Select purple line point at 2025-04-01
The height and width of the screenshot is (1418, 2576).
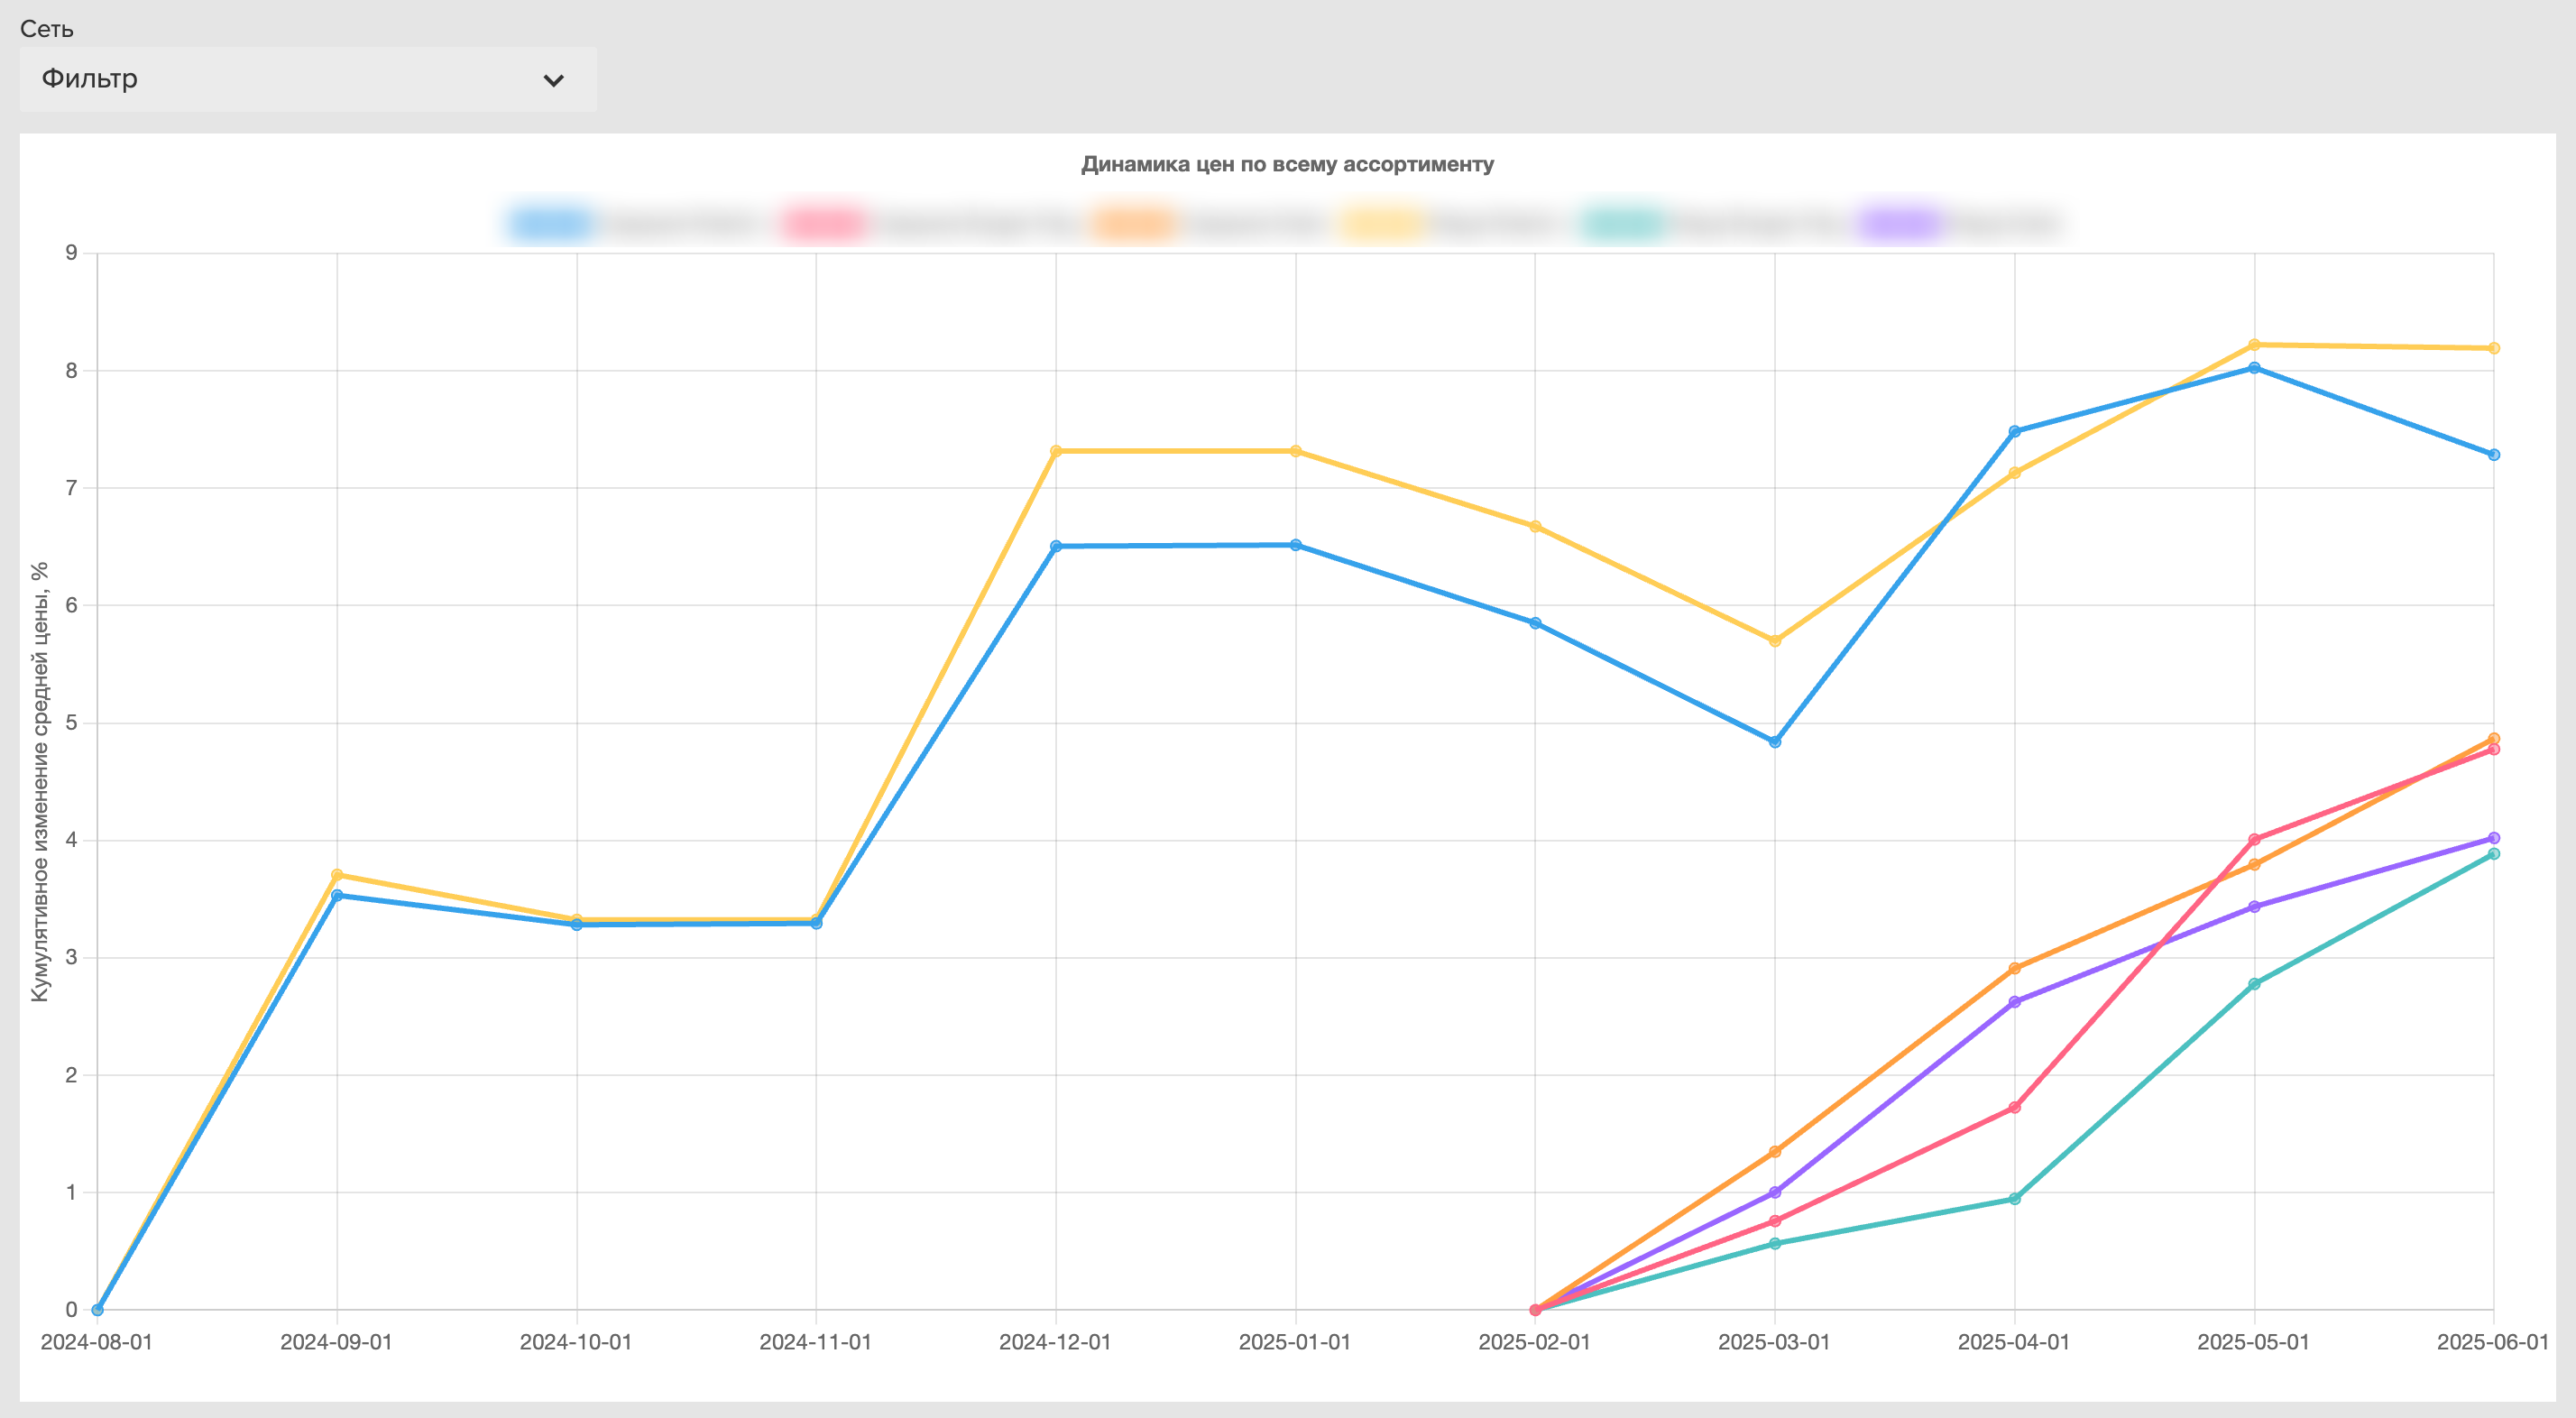(x=2015, y=1002)
